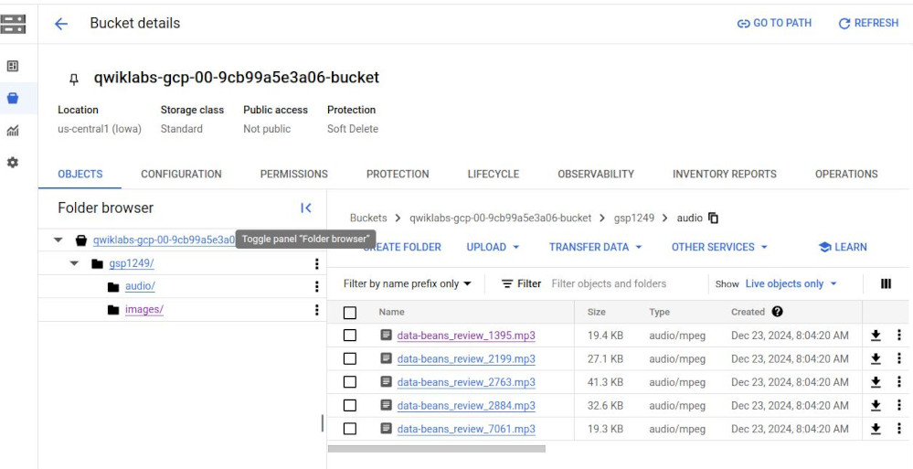Click the REFRESH button
The image size is (913, 469).
(x=868, y=23)
